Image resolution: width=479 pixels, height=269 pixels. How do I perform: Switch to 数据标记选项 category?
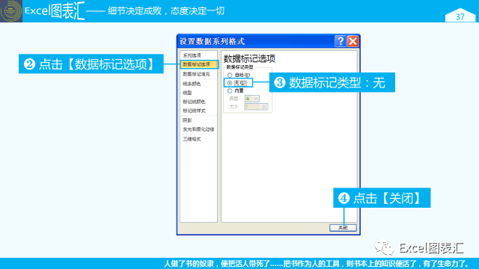tap(198, 64)
